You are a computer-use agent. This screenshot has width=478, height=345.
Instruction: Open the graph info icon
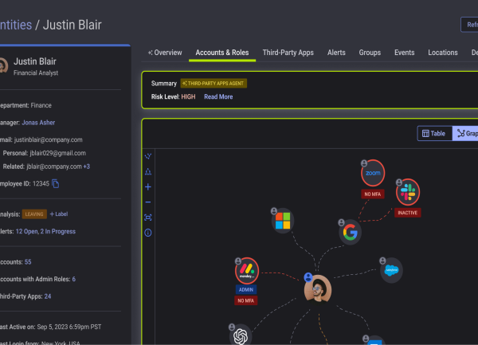tap(148, 233)
